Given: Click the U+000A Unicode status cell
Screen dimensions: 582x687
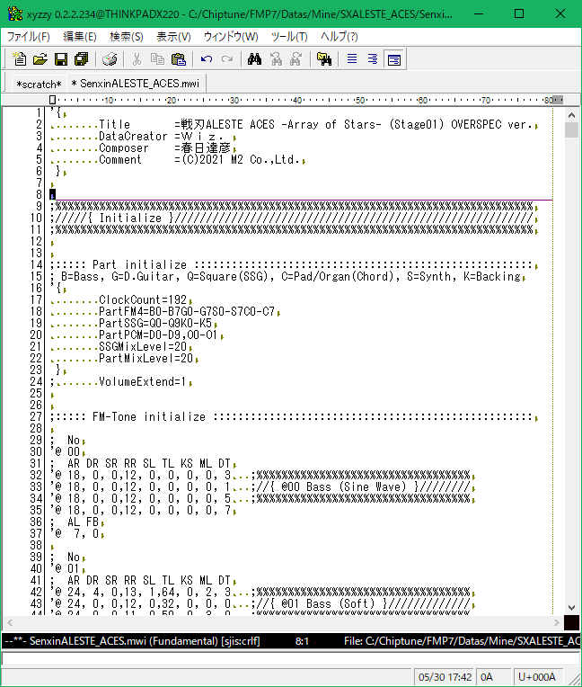Looking at the screenshot, I should pos(537,677).
